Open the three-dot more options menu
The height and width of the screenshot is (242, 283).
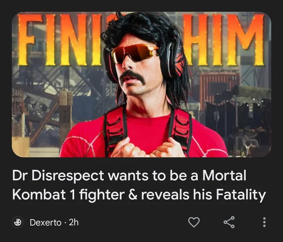click(x=264, y=222)
